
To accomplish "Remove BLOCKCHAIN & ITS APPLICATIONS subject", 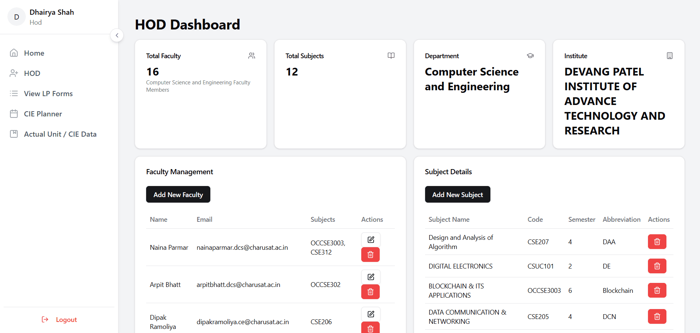I will pyautogui.click(x=657, y=290).
